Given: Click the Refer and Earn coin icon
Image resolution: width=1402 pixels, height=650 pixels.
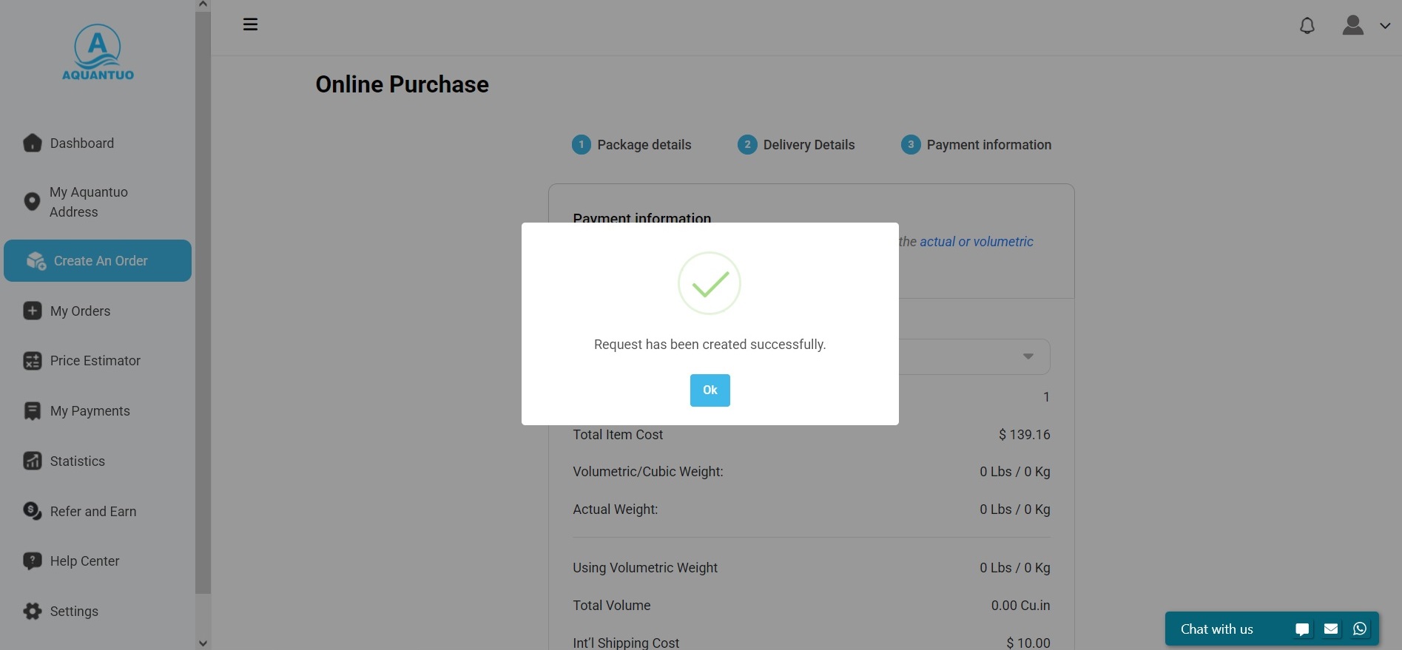Looking at the screenshot, I should (32, 511).
